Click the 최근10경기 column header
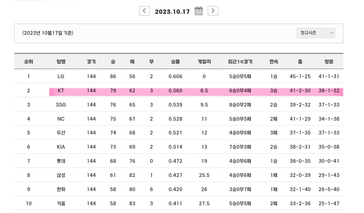The image size is (364, 213). tap(240, 62)
